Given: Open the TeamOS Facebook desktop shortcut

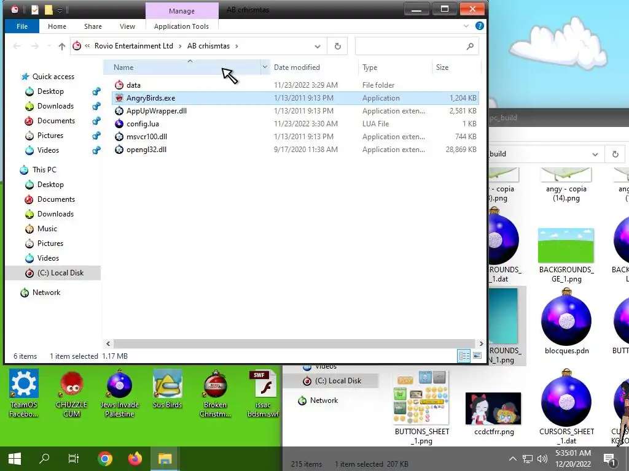Looking at the screenshot, I should [24, 394].
